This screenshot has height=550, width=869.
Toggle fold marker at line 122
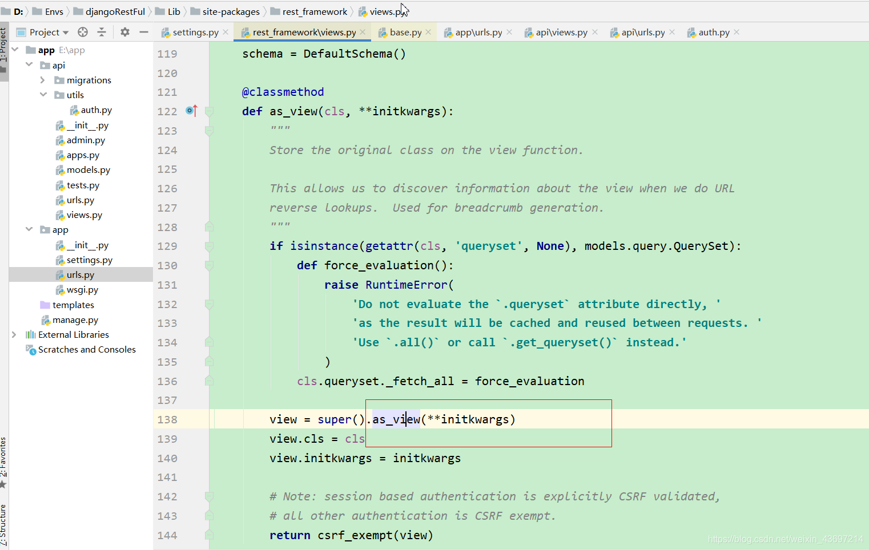(209, 111)
